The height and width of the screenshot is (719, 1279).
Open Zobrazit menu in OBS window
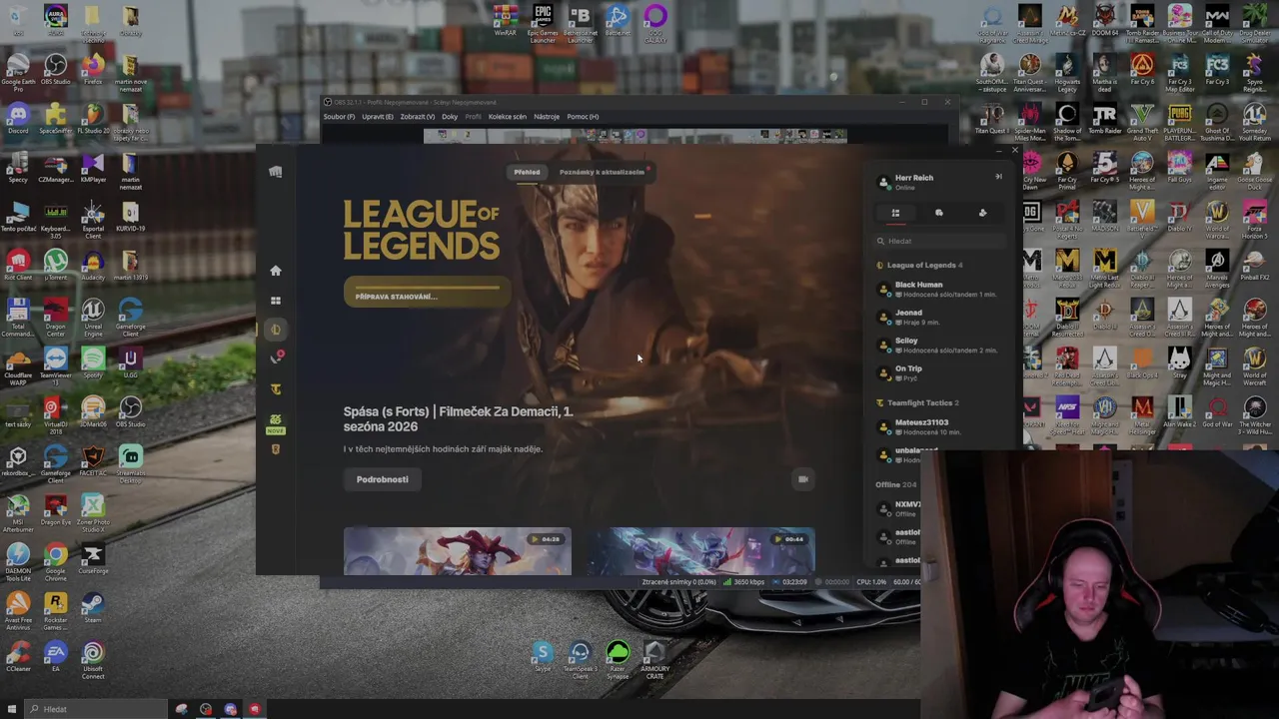pyautogui.click(x=418, y=117)
